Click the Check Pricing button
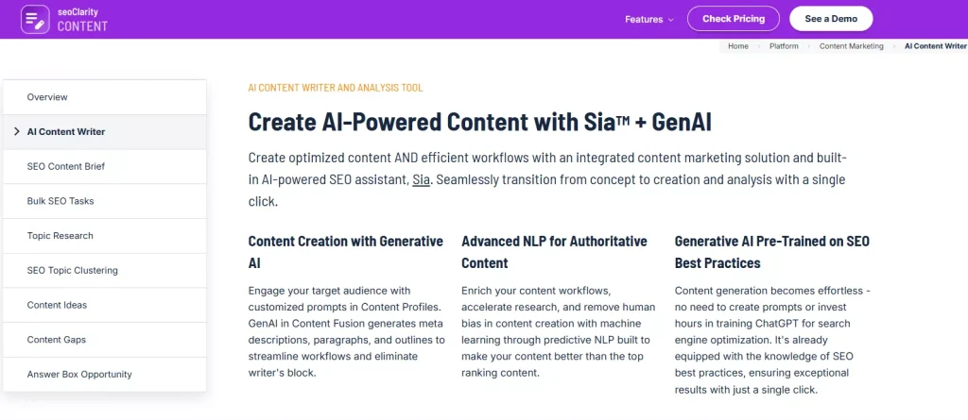Screen dimensions: 968x420 point(733,19)
